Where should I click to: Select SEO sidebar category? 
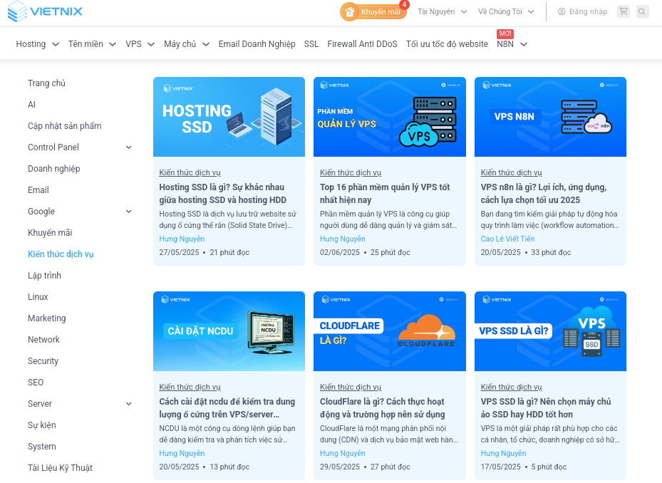(36, 382)
